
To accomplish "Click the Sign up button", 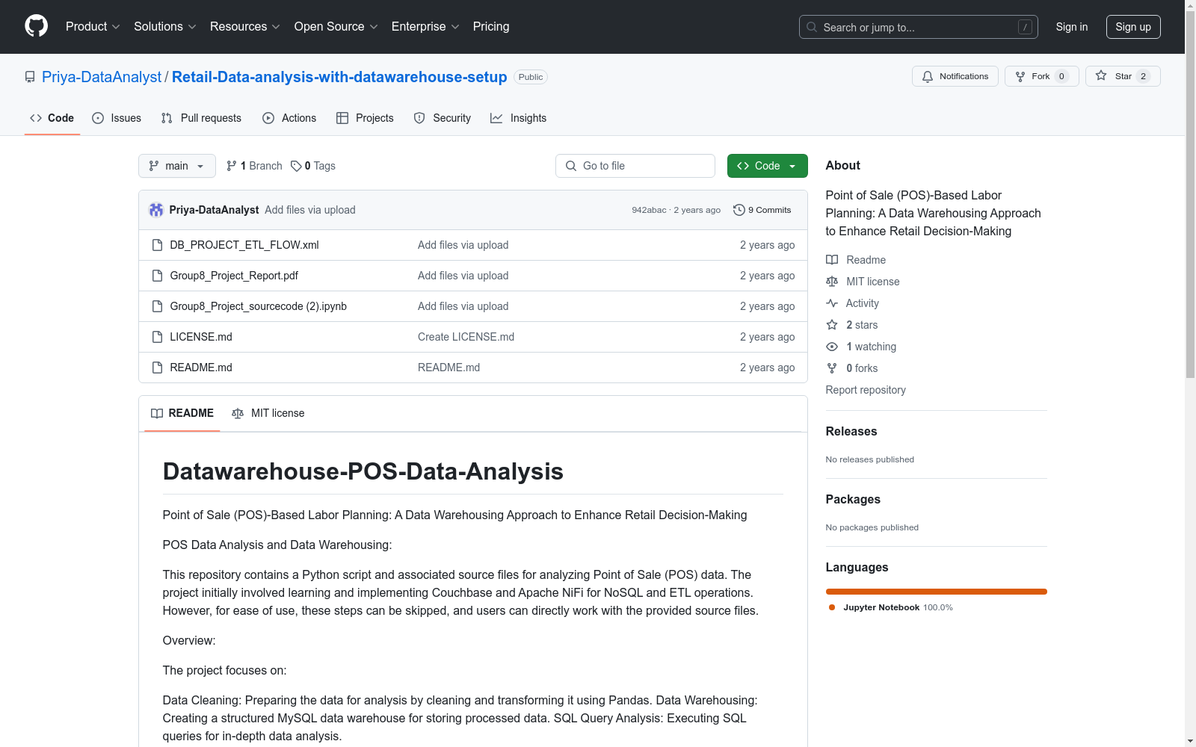I will [1133, 27].
